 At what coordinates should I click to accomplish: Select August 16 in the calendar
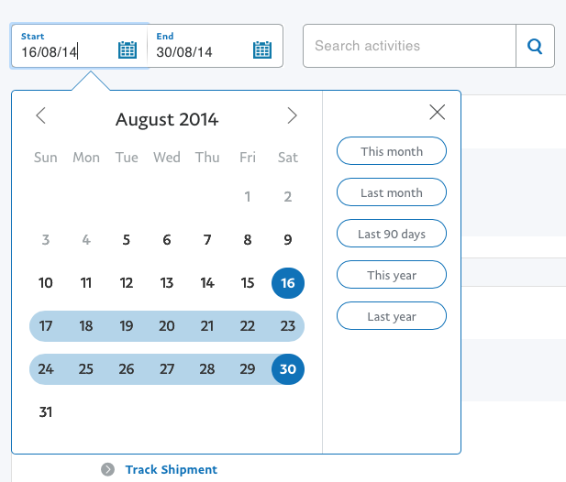288,283
